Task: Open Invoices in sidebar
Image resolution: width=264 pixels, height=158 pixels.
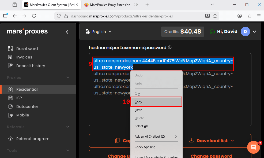Action: pyautogui.click(x=24, y=57)
